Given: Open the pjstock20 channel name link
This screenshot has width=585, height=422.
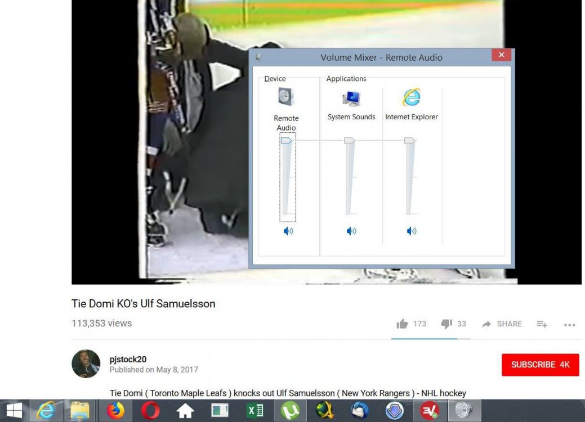Looking at the screenshot, I should click(128, 359).
